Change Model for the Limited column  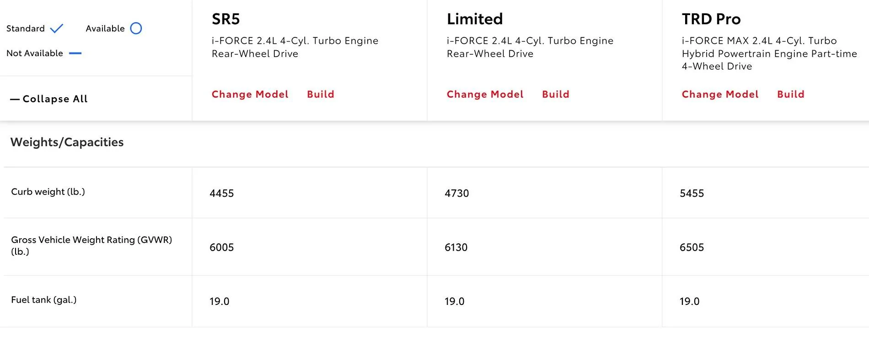click(485, 94)
